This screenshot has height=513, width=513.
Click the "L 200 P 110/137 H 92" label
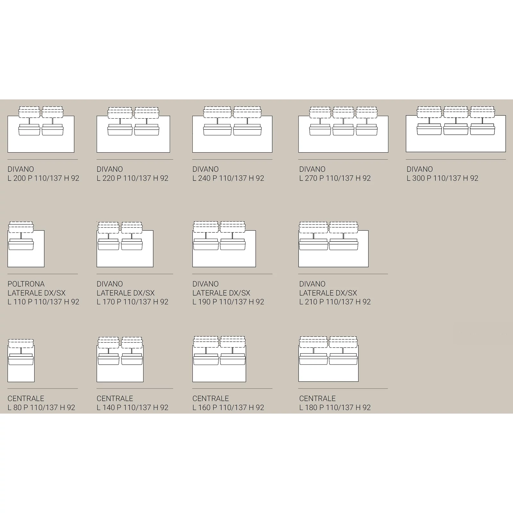coord(43,178)
